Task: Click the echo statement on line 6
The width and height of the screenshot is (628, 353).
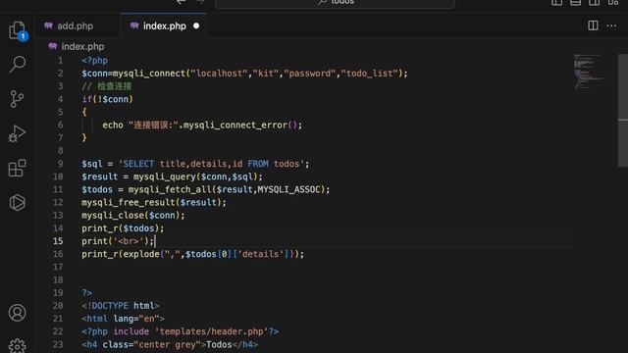Action: pyautogui.click(x=202, y=126)
